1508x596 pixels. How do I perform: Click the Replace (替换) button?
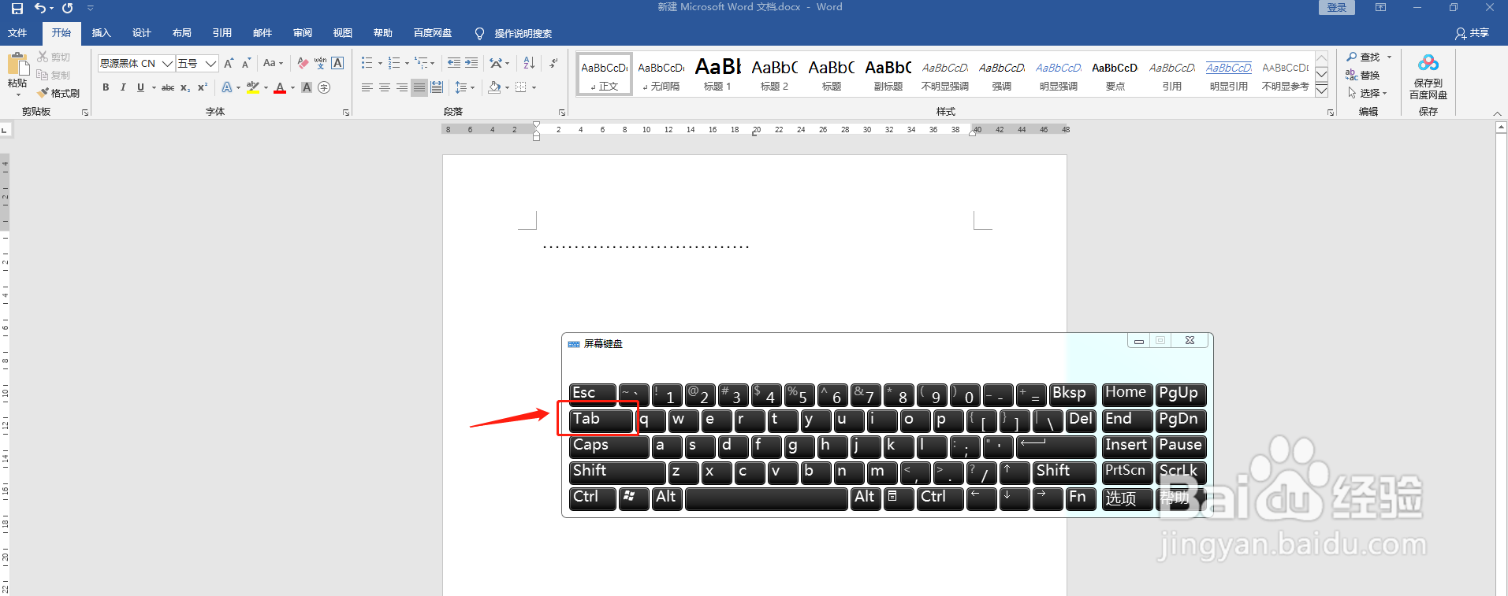(1362, 75)
